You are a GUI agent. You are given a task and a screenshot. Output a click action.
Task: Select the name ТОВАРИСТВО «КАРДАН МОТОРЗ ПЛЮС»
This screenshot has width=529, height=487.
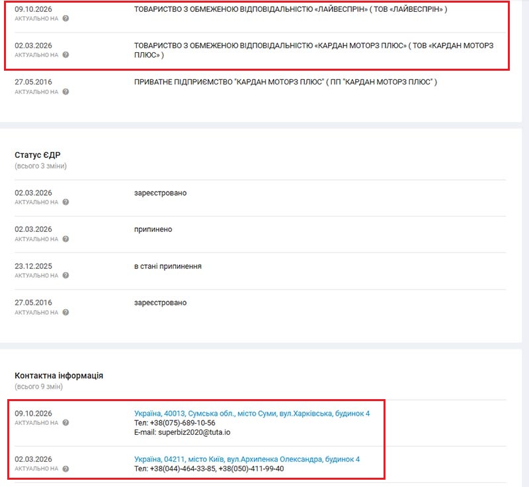[x=313, y=50]
